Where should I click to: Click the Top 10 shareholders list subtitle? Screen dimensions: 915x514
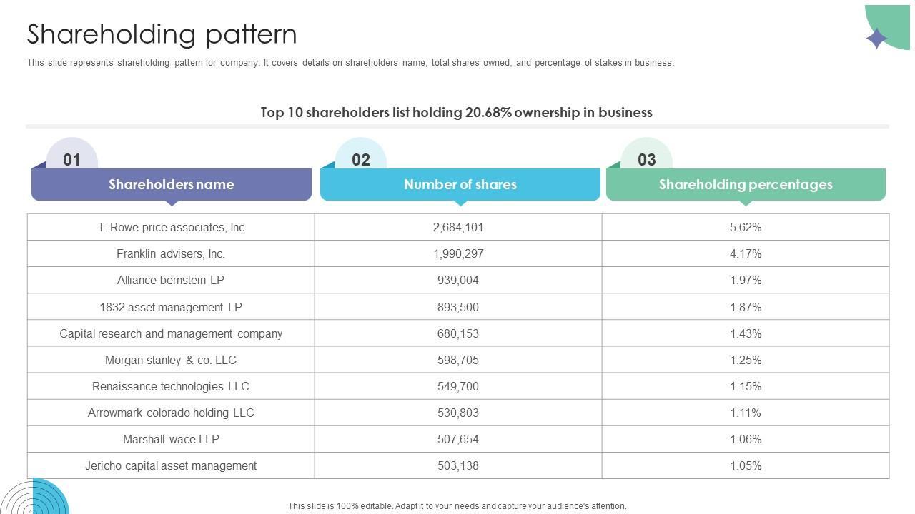point(456,113)
